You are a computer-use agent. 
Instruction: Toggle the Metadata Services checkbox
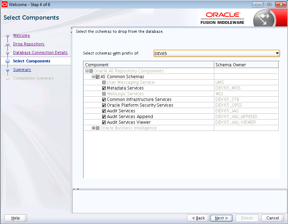click(104, 88)
